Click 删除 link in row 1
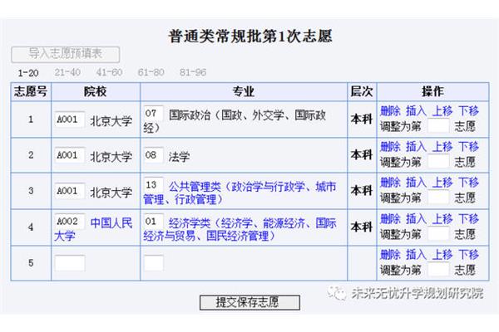The image size is (499, 332). (391, 110)
